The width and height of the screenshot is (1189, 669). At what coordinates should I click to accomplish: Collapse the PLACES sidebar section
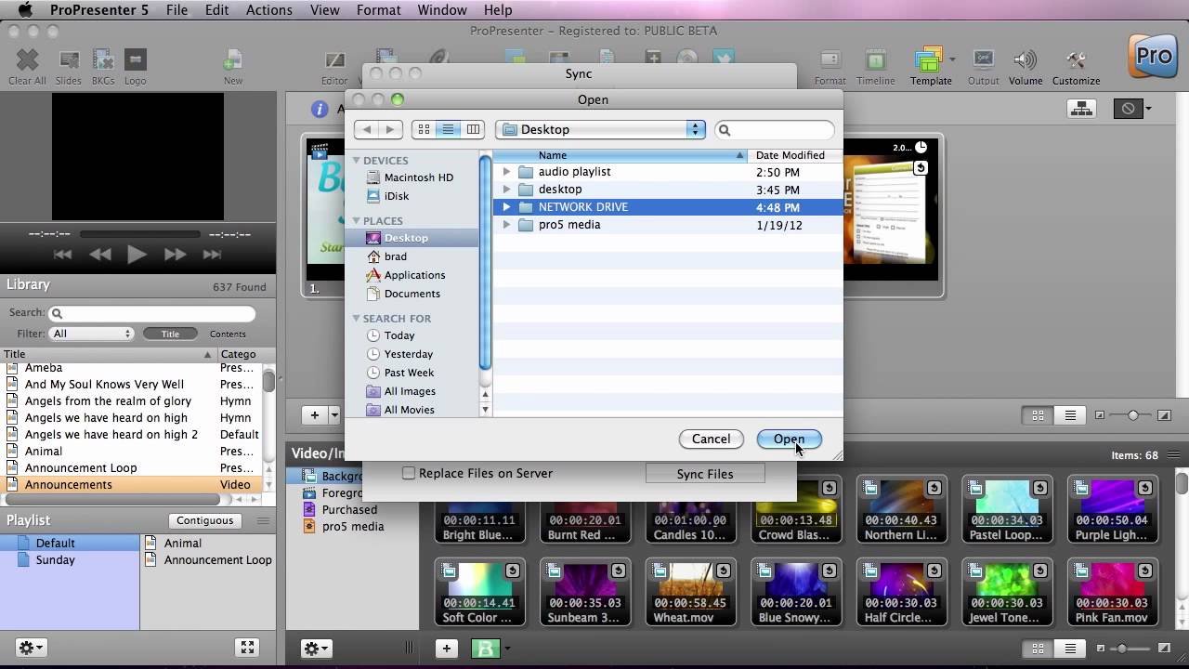(x=356, y=221)
